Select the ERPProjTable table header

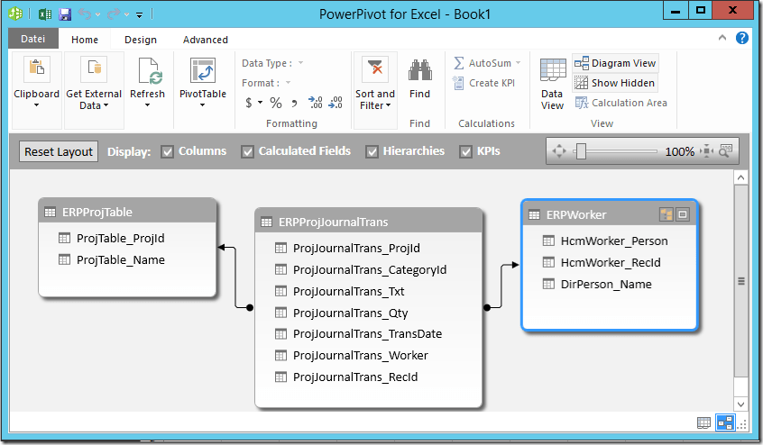point(127,212)
